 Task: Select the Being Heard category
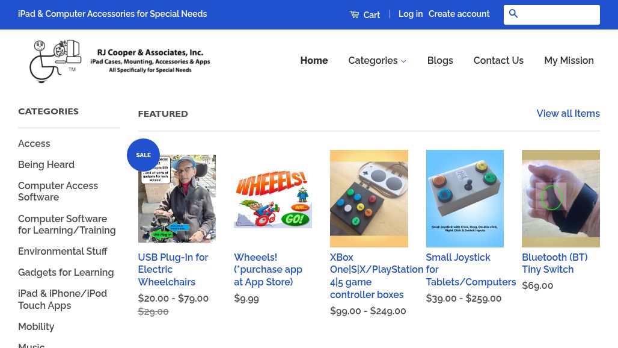pyautogui.click(x=46, y=164)
